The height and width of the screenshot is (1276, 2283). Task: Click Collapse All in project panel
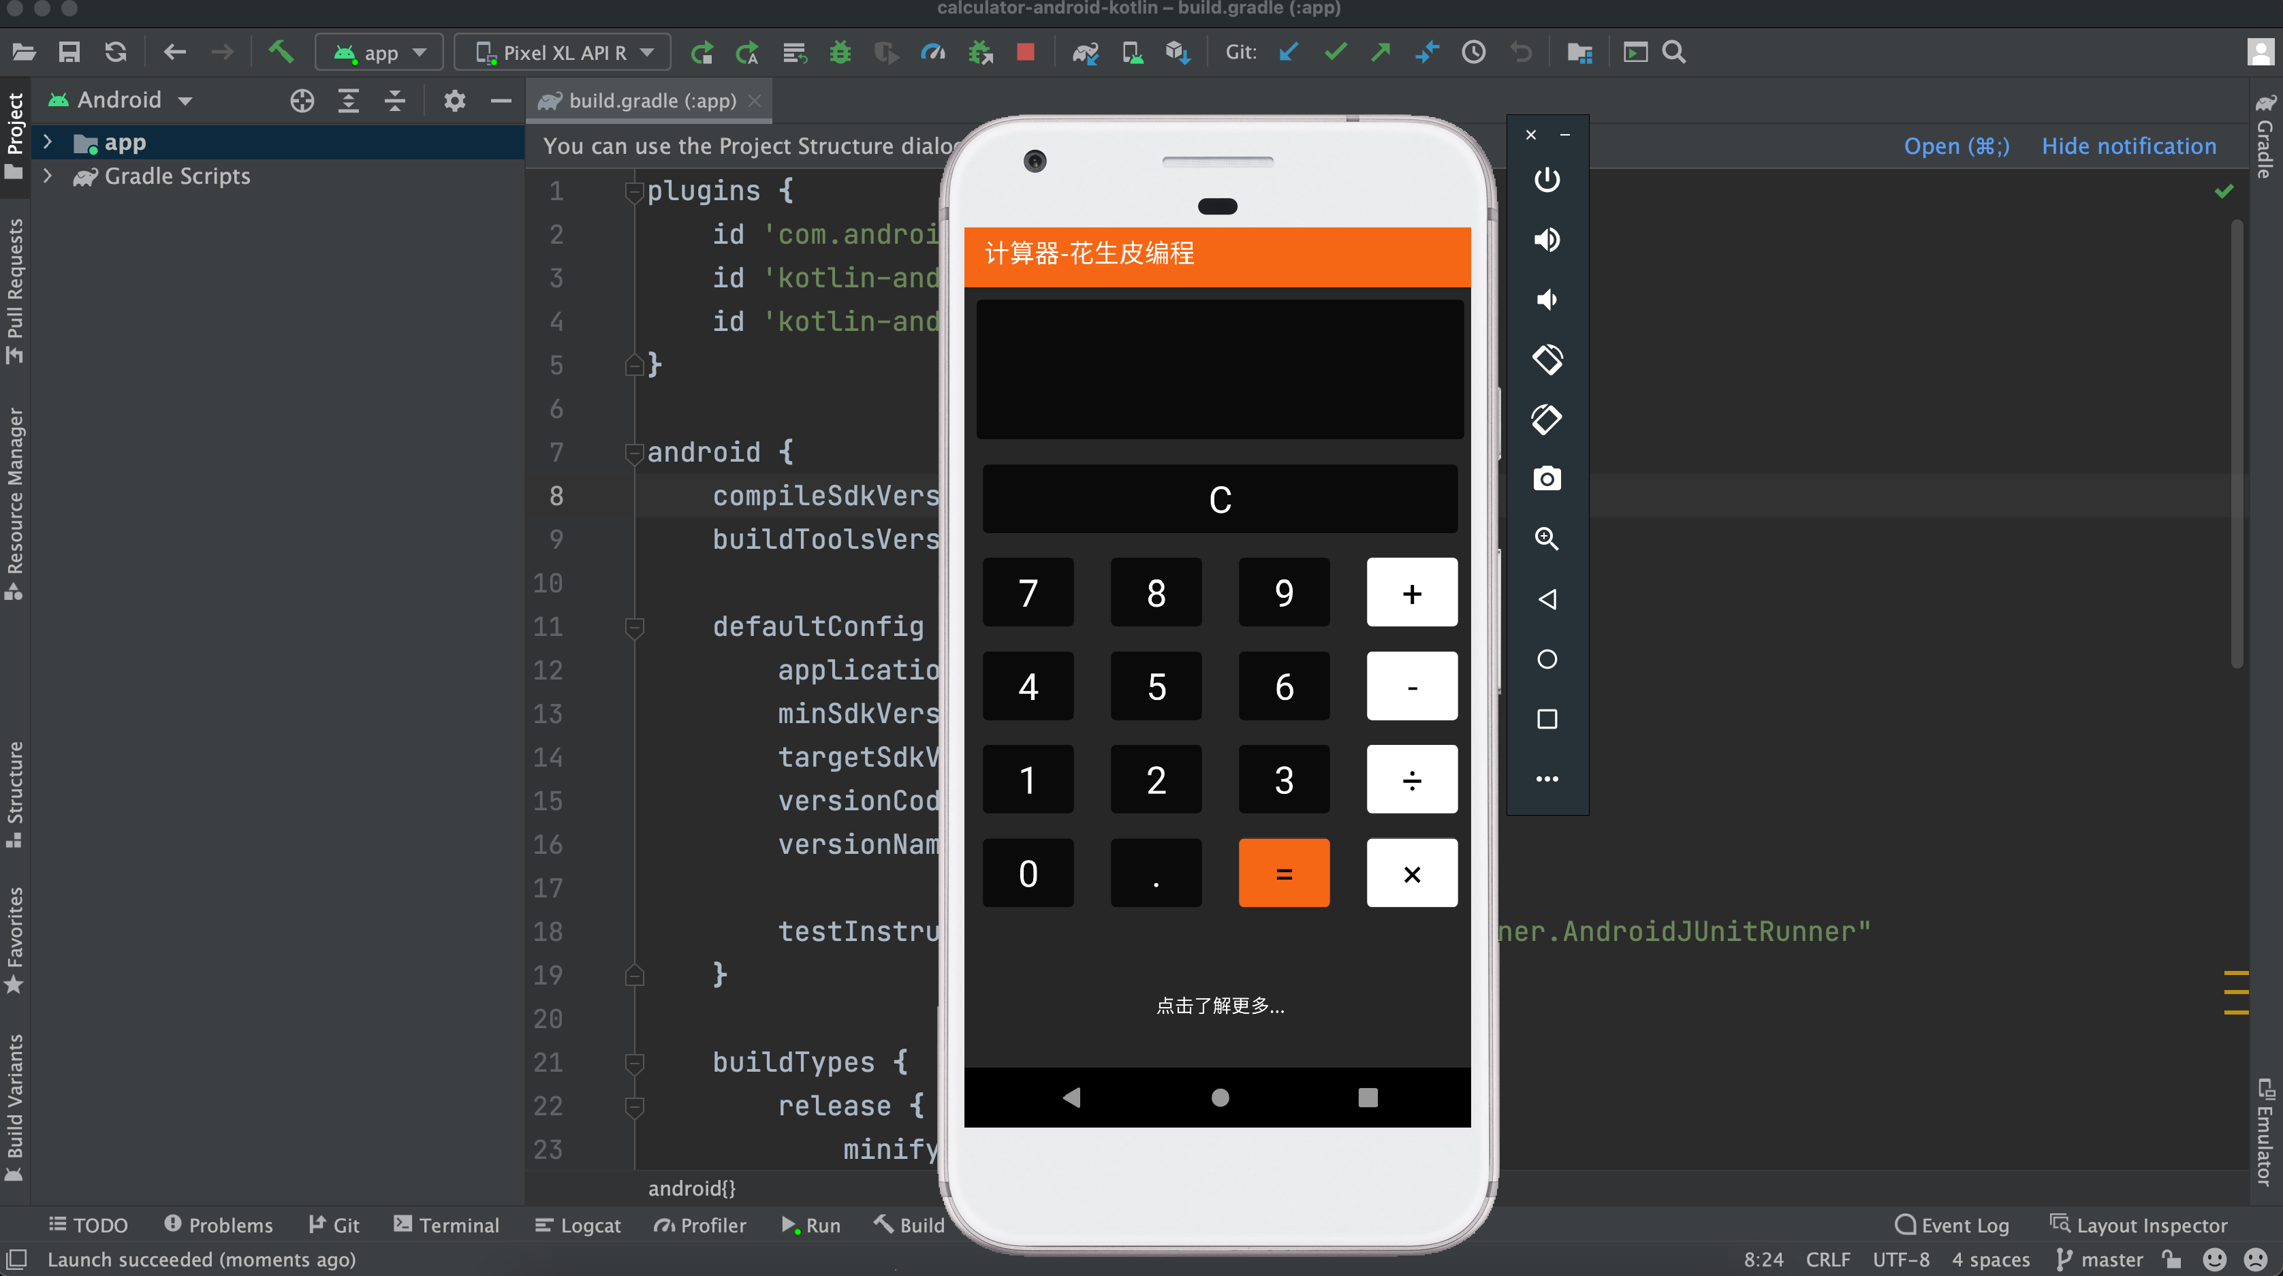[394, 101]
